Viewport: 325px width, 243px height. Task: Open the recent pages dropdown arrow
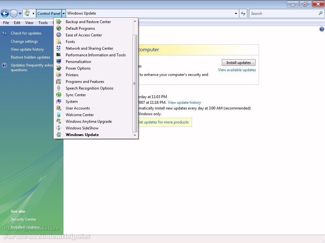coord(20,14)
